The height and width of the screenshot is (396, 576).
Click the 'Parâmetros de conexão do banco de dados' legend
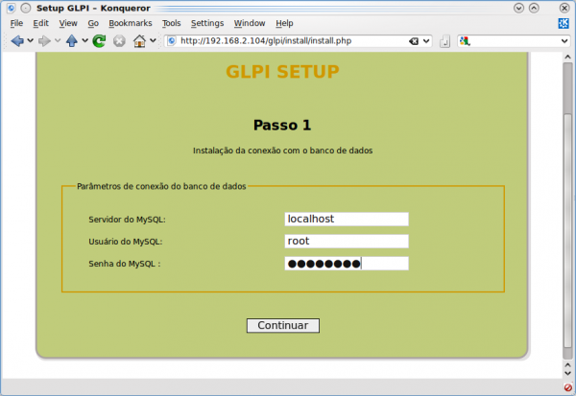161,186
